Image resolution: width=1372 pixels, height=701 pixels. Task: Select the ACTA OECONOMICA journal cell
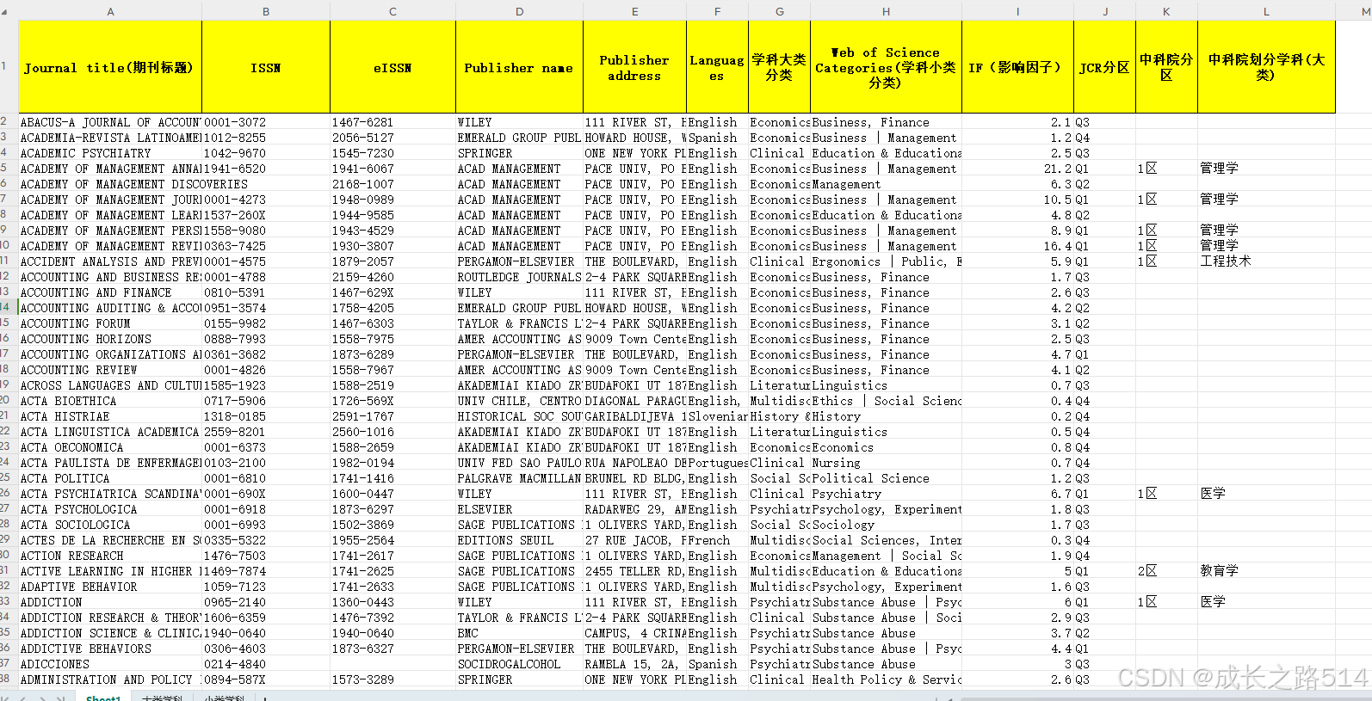(x=110, y=447)
